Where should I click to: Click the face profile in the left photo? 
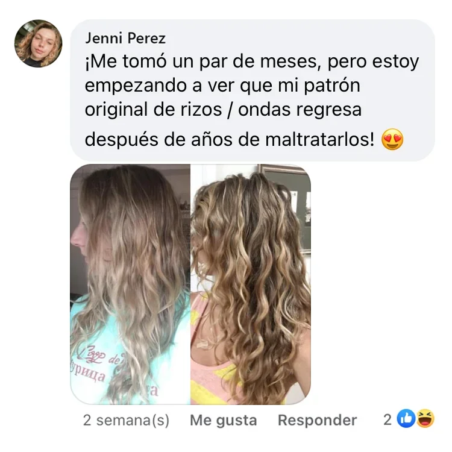(80, 233)
